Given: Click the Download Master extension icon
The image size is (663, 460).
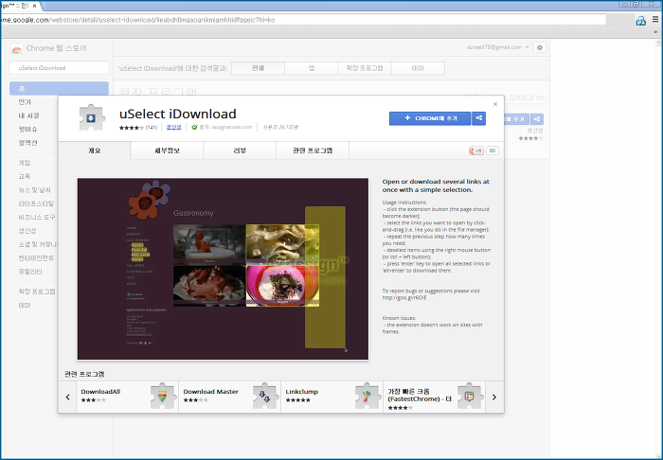Looking at the screenshot, I should coord(265,397).
